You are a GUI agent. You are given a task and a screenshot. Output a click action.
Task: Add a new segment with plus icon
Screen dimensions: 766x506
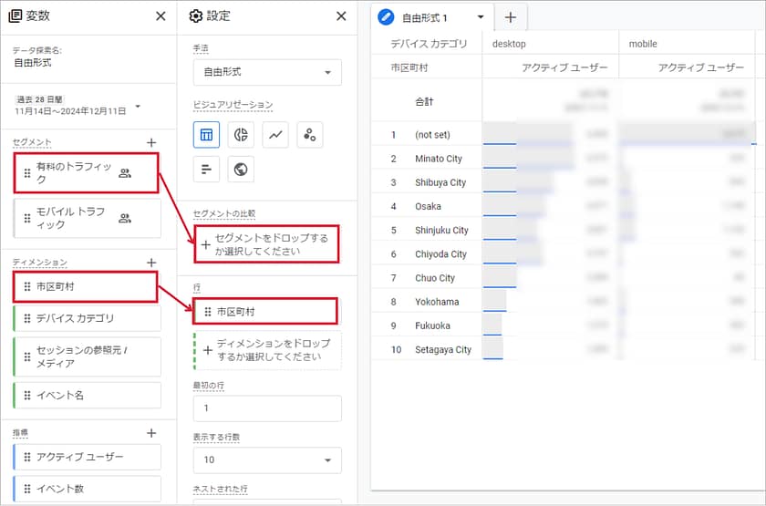[x=151, y=142]
